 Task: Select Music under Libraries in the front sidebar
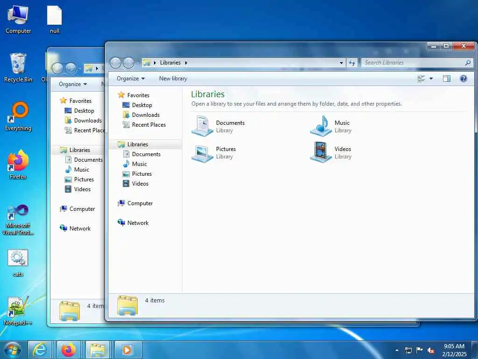135,164
